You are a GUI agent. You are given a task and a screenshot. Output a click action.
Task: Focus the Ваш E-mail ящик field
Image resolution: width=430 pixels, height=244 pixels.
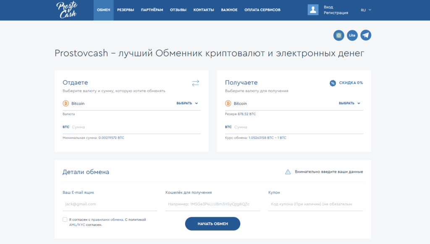(x=109, y=204)
